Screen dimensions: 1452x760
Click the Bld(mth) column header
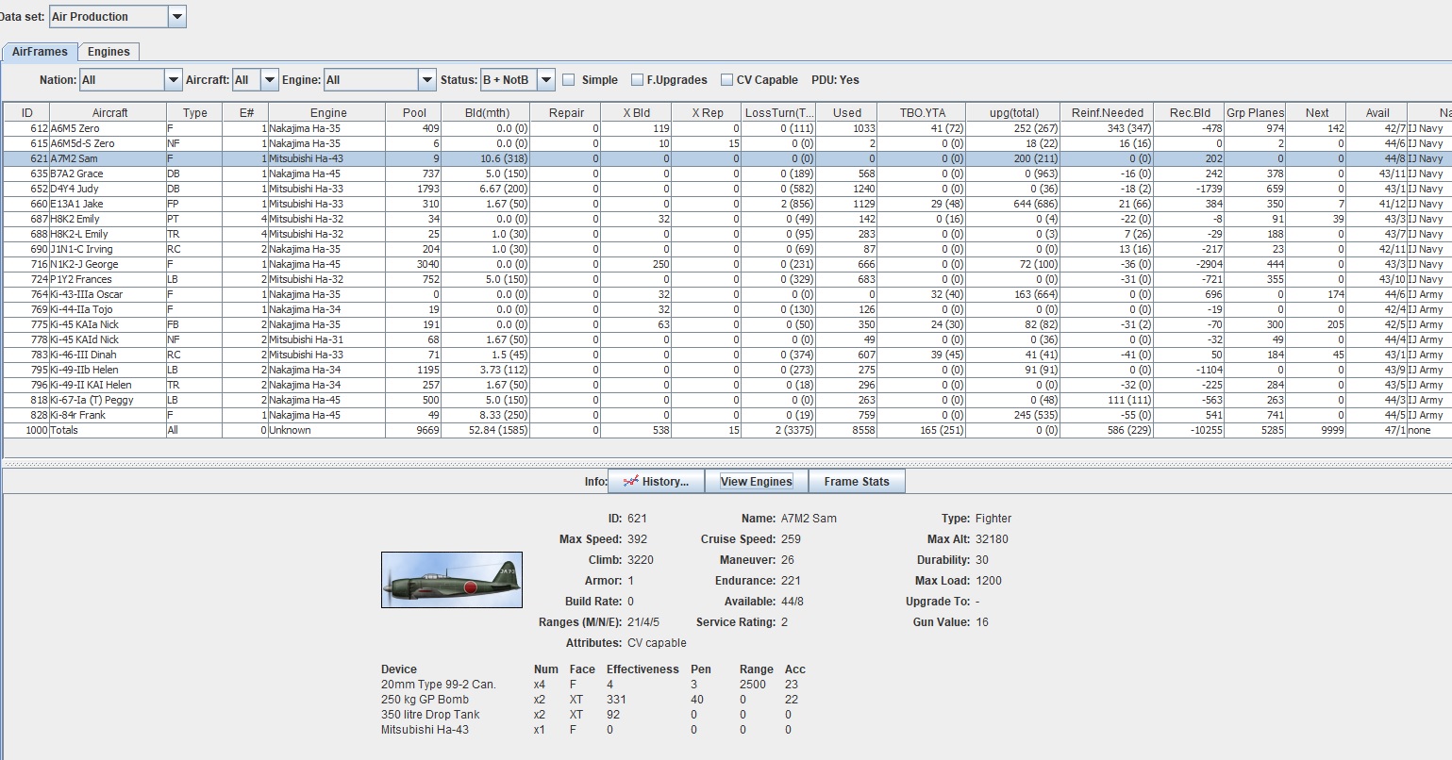487,112
